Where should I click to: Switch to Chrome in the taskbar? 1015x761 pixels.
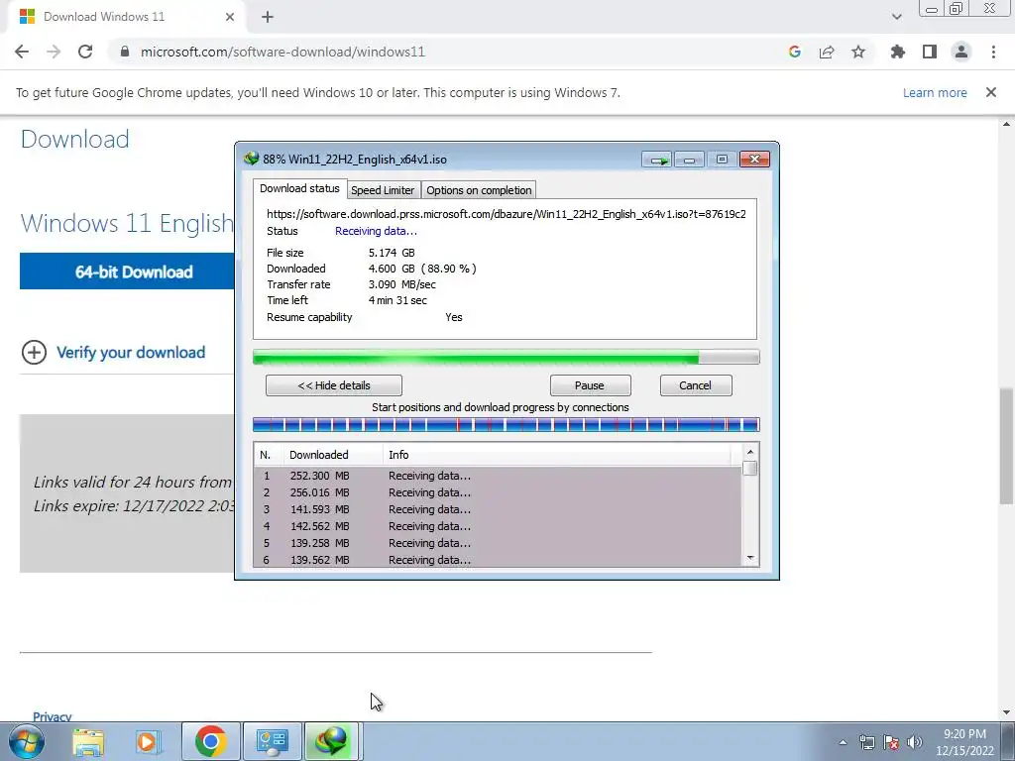[210, 741]
